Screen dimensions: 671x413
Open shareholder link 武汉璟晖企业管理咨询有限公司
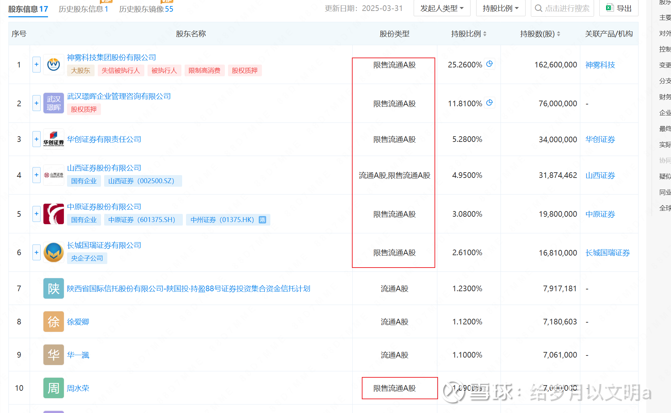tap(119, 96)
